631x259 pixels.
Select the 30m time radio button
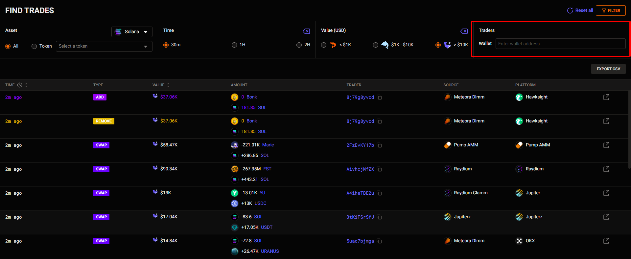pyautogui.click(x=166, y=45)
